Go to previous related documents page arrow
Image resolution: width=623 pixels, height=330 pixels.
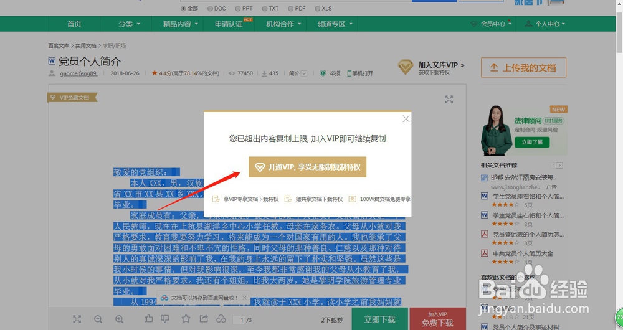[553, 165]
